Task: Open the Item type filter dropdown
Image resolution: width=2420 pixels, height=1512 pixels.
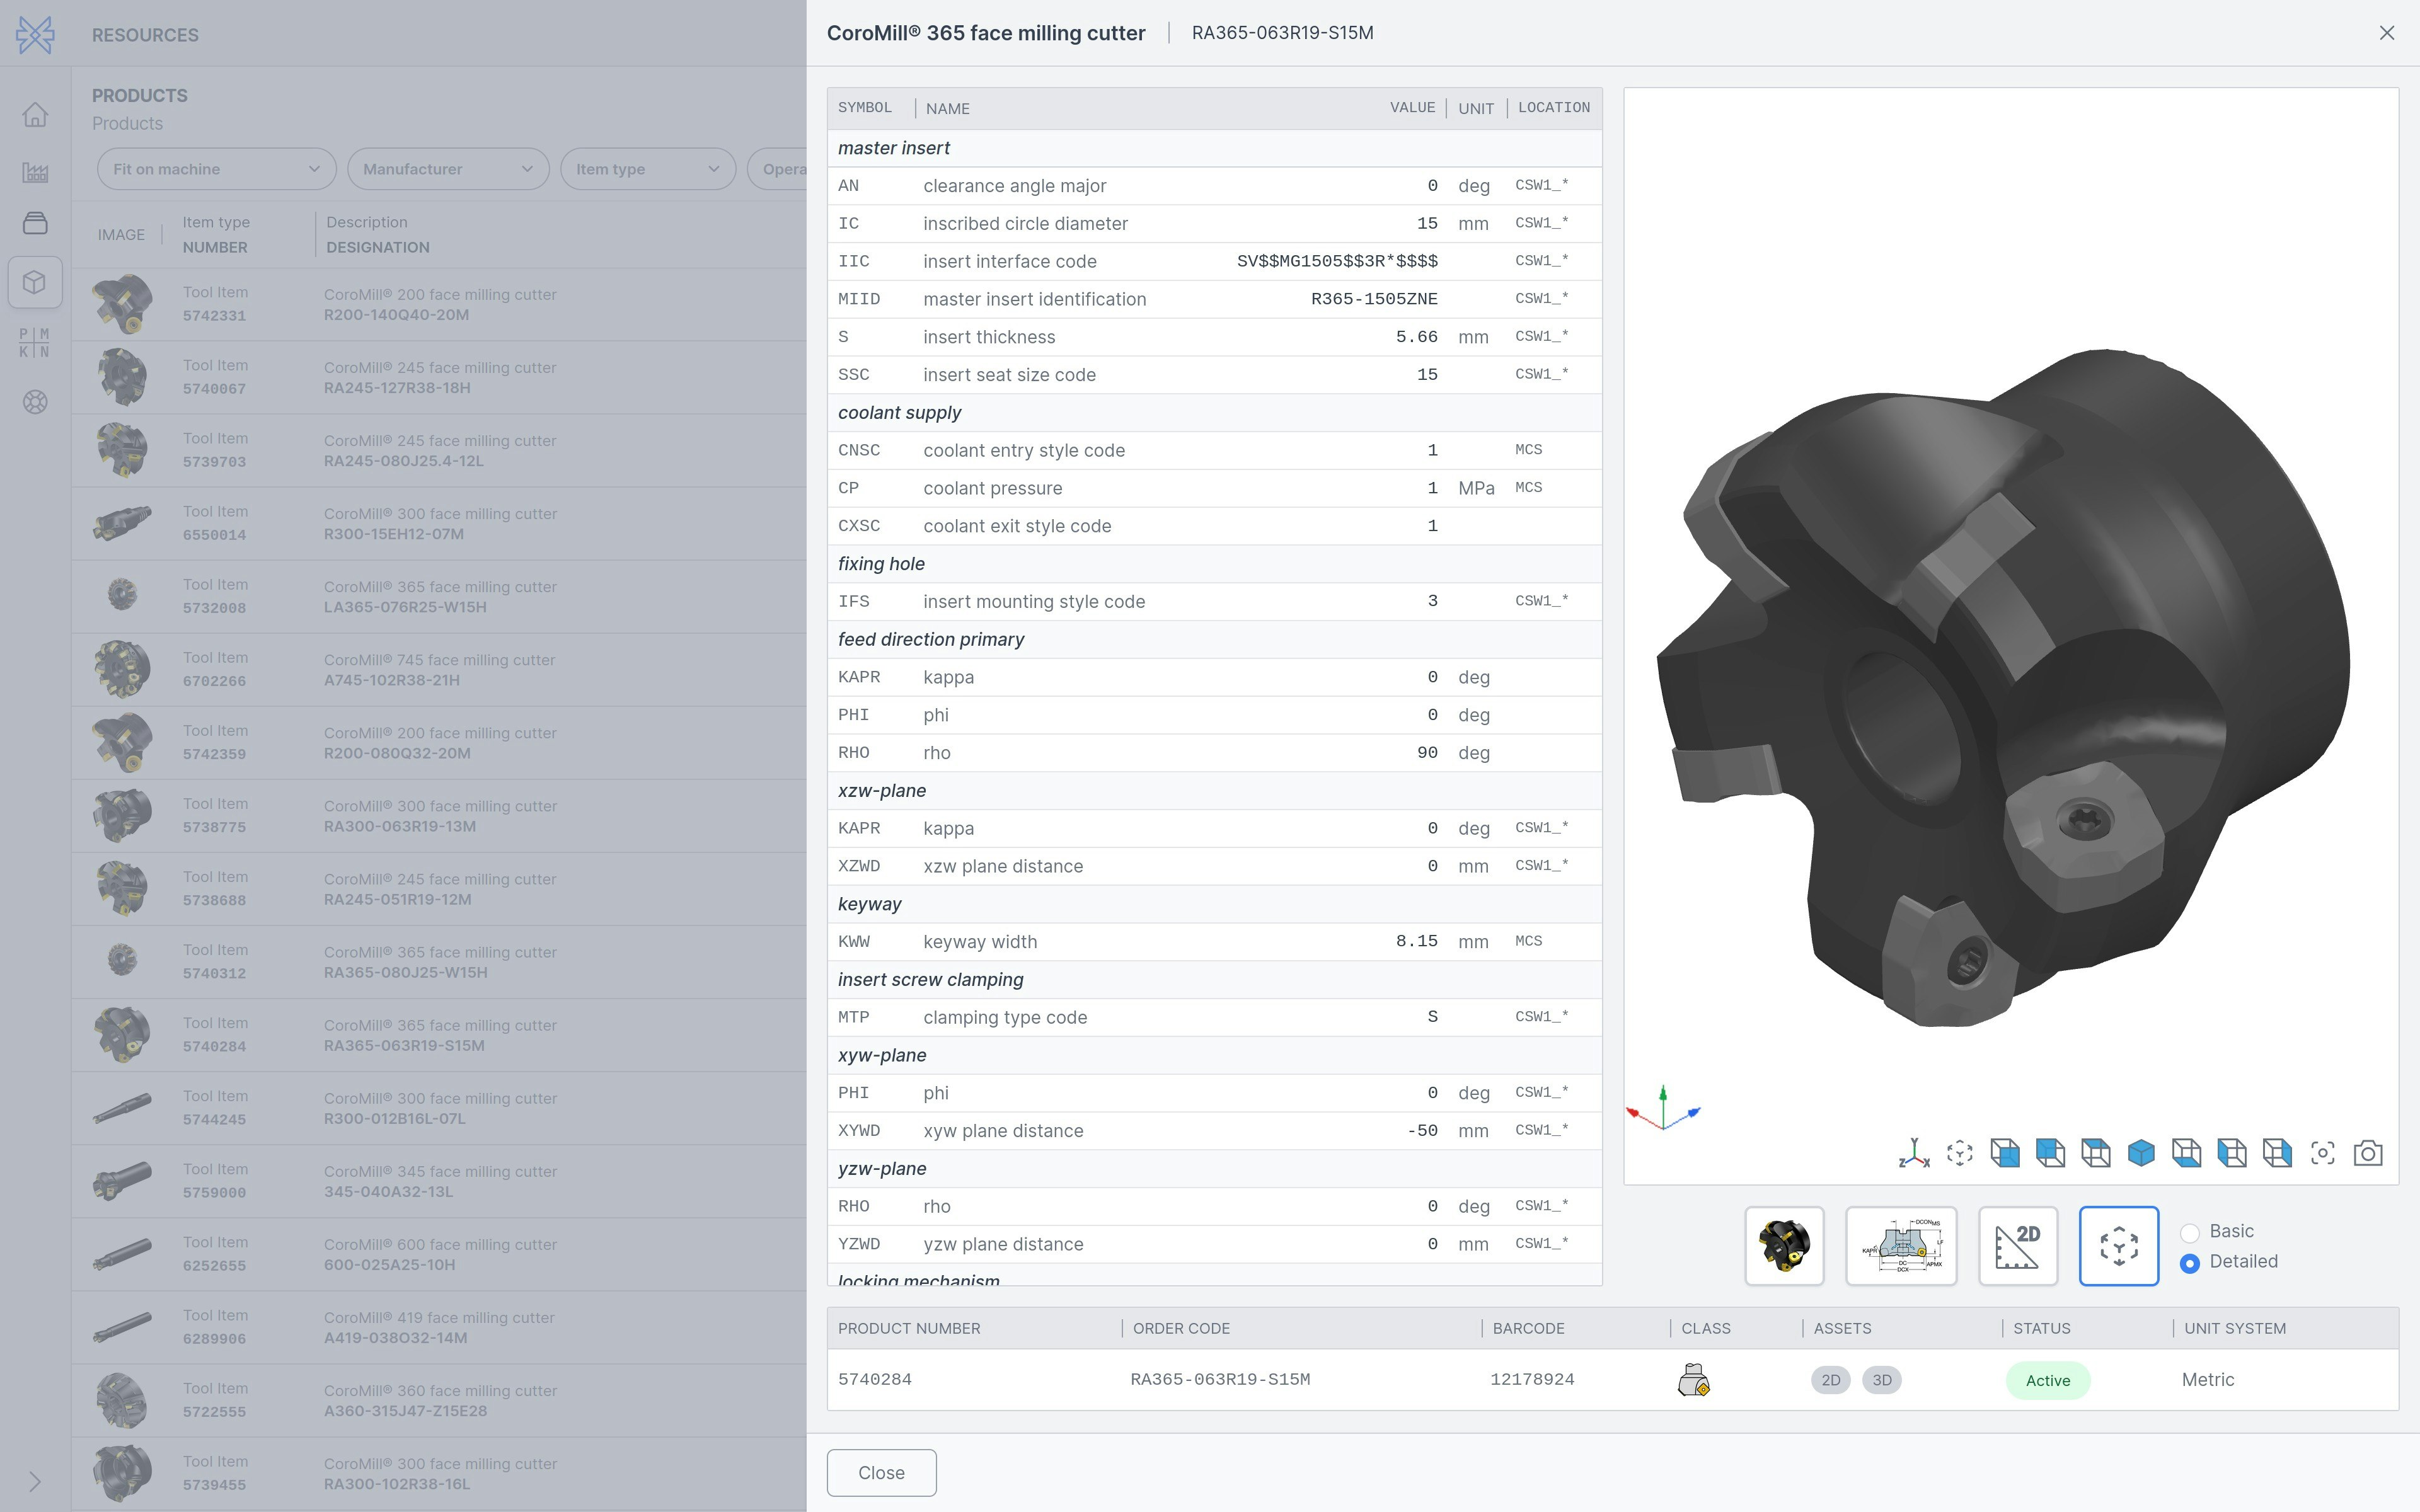Action: pos(648,169)
